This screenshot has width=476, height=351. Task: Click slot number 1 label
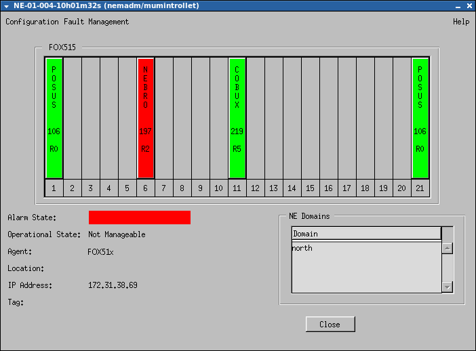tap(54, 188)
